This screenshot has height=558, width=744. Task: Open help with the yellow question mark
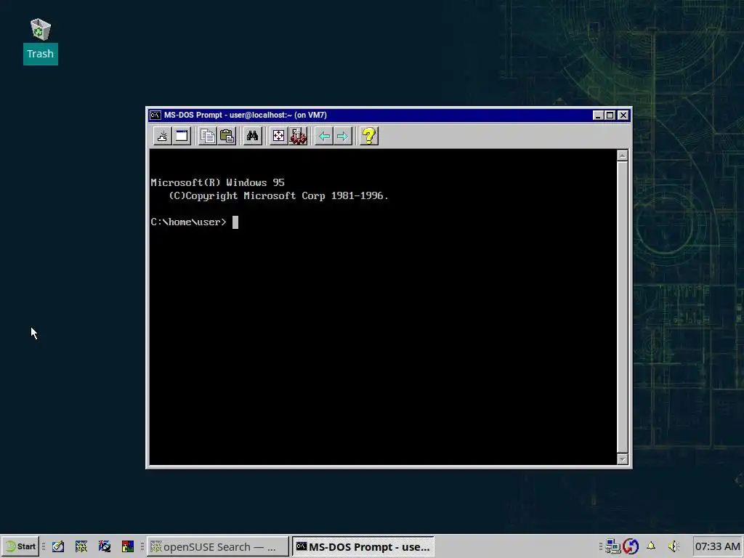(x=368, y=136)
